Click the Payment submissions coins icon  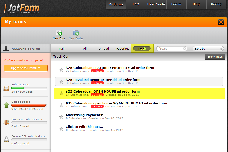6,122
